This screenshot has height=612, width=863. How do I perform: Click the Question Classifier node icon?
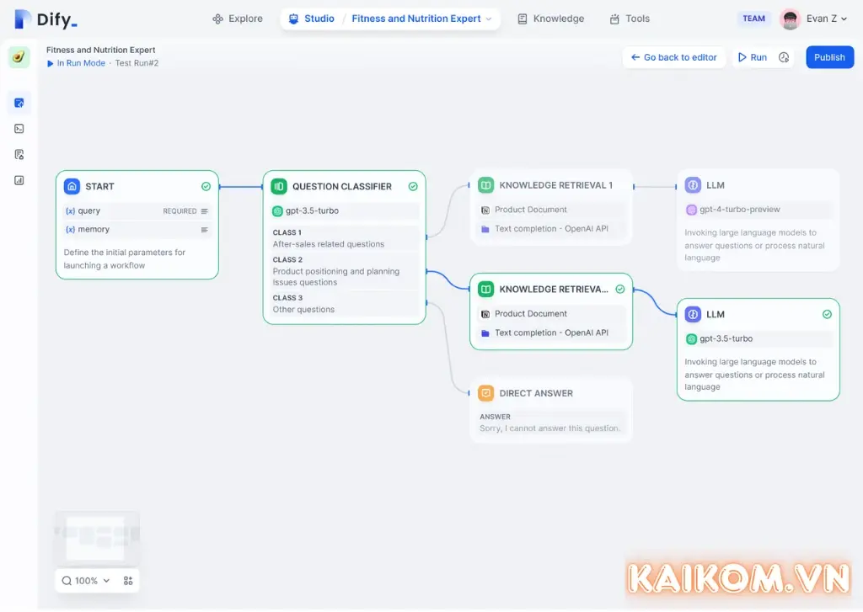click(x=279, y=186)
